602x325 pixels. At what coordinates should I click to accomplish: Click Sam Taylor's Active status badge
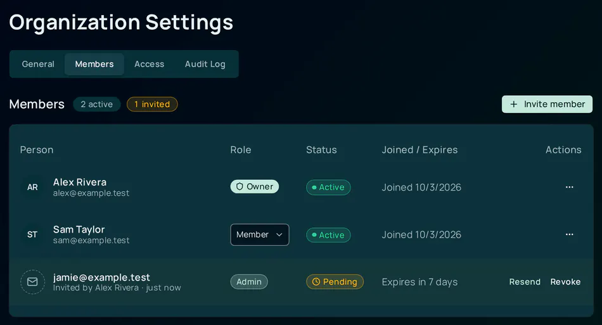[x=328, y=235]
